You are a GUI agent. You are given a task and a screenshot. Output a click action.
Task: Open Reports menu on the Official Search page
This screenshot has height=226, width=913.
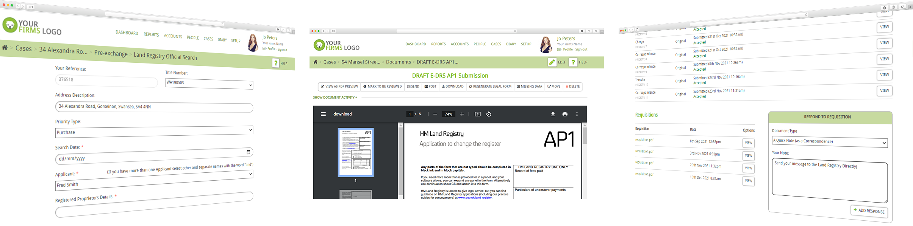tap(151, 34)
